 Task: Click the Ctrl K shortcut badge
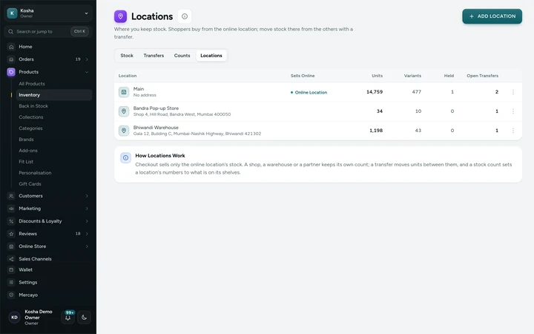click(x=79, y=31)
